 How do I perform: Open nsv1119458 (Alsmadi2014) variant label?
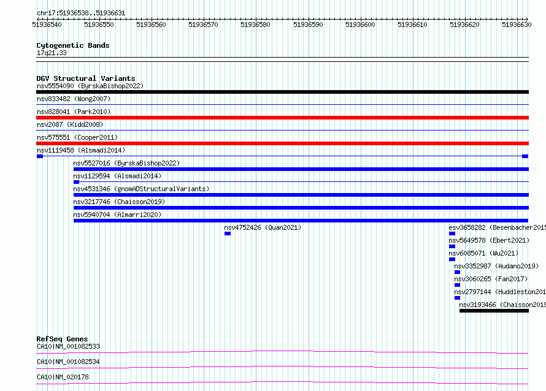81,150
